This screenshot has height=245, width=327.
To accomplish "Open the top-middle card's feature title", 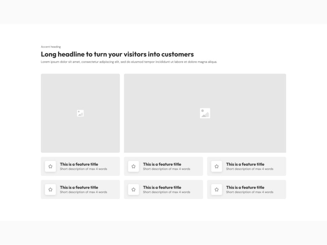I will (162, 164).
